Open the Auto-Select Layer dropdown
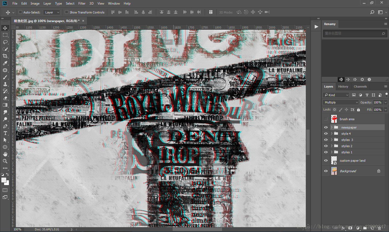The width and height of the screenshot is (389, 232). tap(51, 12)
